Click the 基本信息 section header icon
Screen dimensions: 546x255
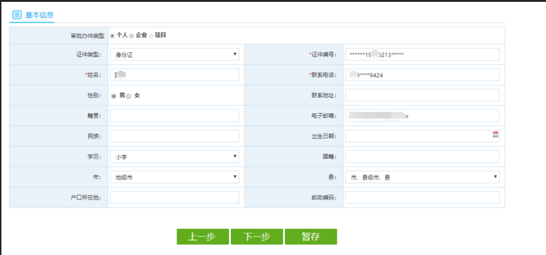click(x=17, y=15)
